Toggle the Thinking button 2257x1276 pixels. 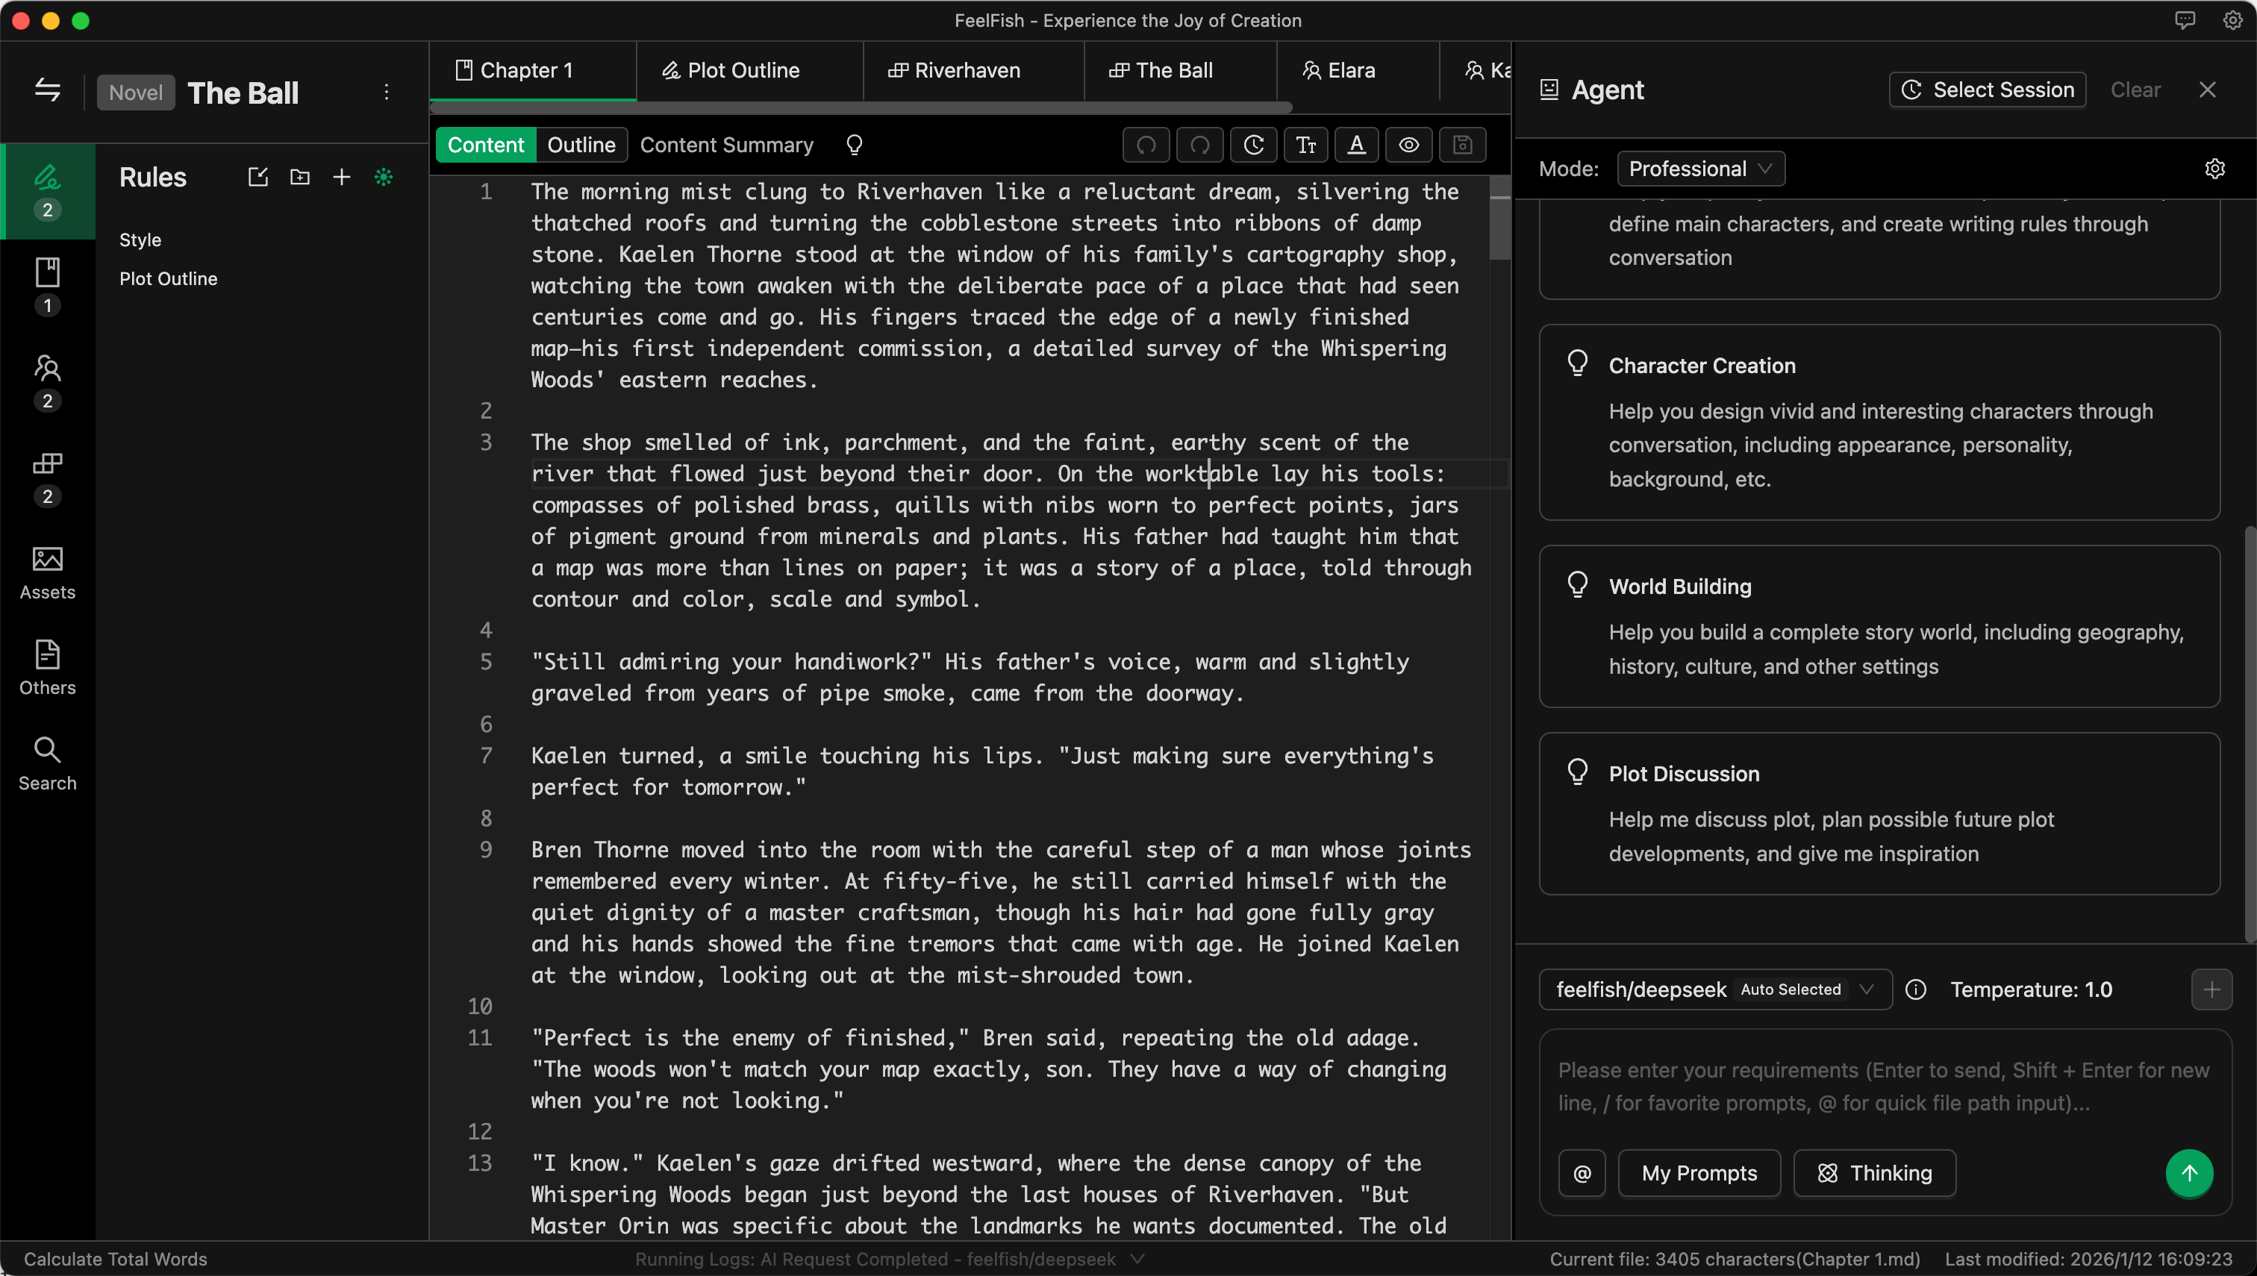[1874, 1172]
